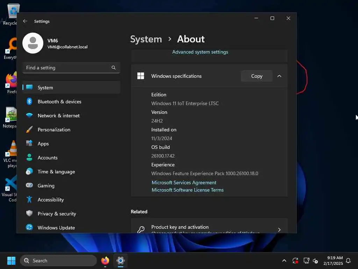The image size is (358, 269).
Task: Click the Privacy & security shield icon
Action: click(29, 213)
